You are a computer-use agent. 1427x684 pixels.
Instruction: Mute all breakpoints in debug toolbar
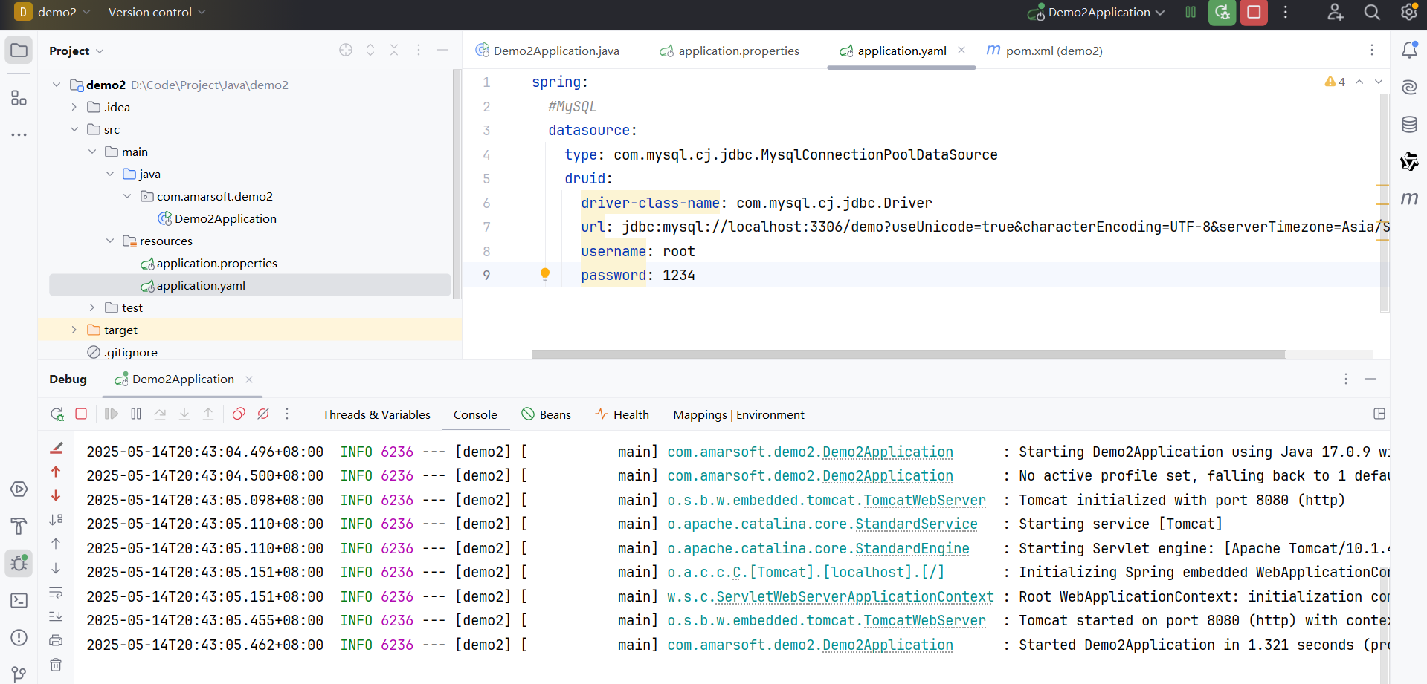tap(263, 414)
